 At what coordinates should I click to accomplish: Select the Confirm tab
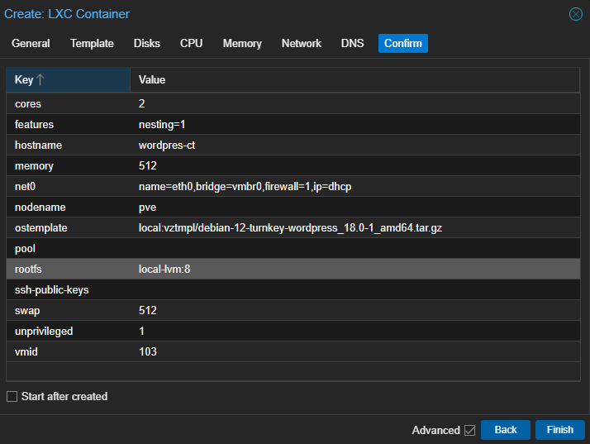[403, 44]
